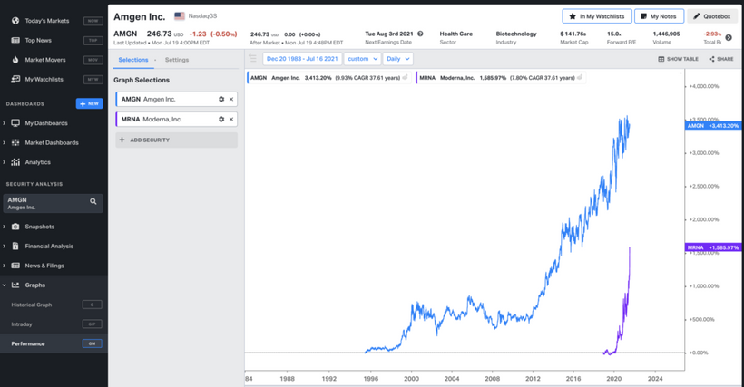Click the Top News newspaper icon

point(15,40)
